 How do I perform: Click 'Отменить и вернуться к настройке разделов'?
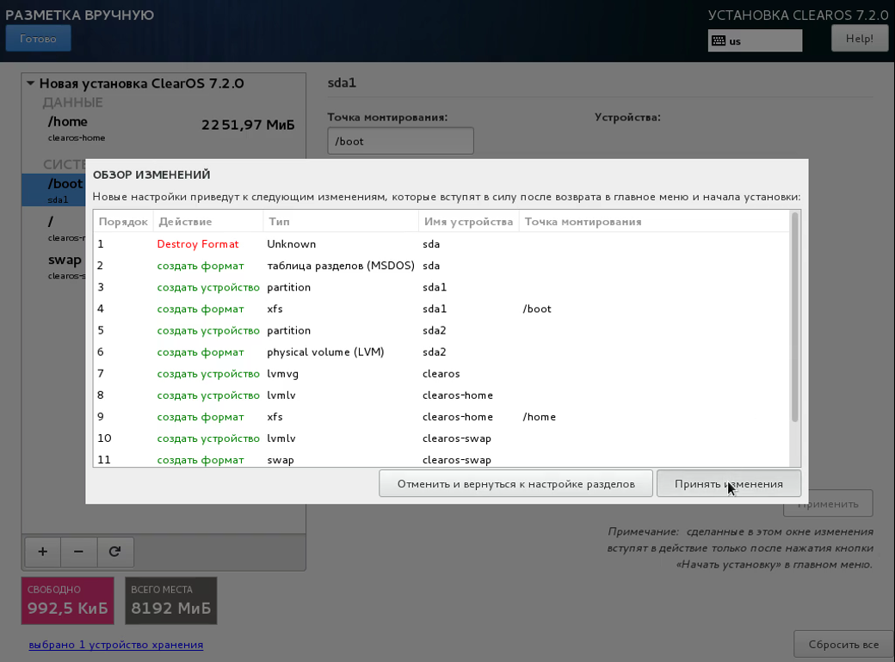point(516,483)
